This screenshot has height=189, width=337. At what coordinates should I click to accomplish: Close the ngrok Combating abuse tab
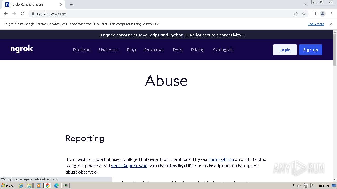click(x=61, y=4)
